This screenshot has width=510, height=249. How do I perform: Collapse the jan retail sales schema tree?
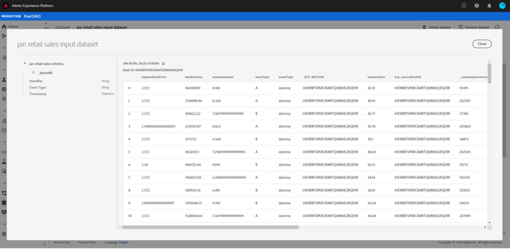(24, 63)
